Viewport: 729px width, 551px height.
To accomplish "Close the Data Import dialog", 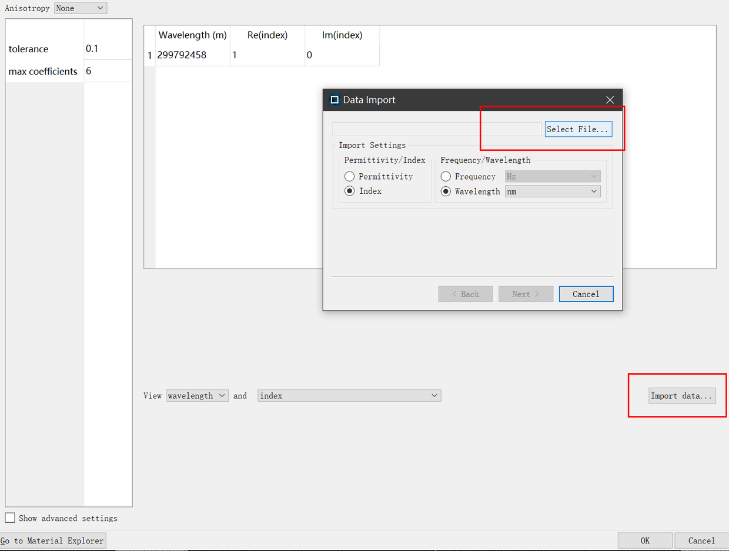I will (610, 100).
